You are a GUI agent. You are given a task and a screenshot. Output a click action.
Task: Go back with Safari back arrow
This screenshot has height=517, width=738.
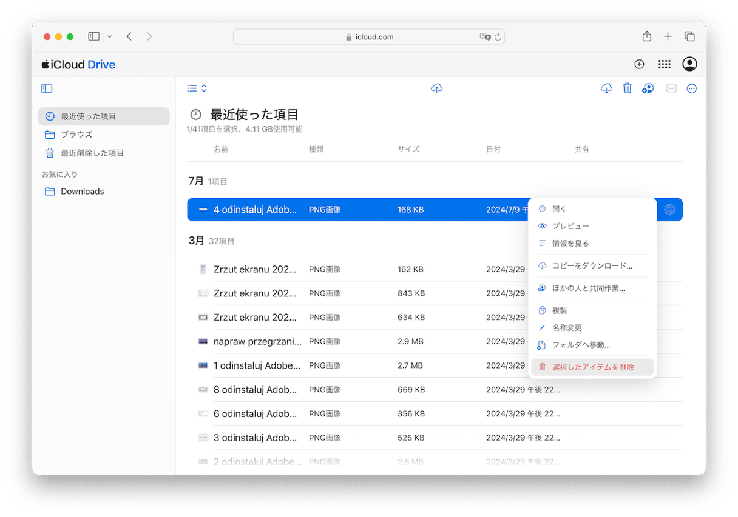pyautogui.click(x=129, y=36)
